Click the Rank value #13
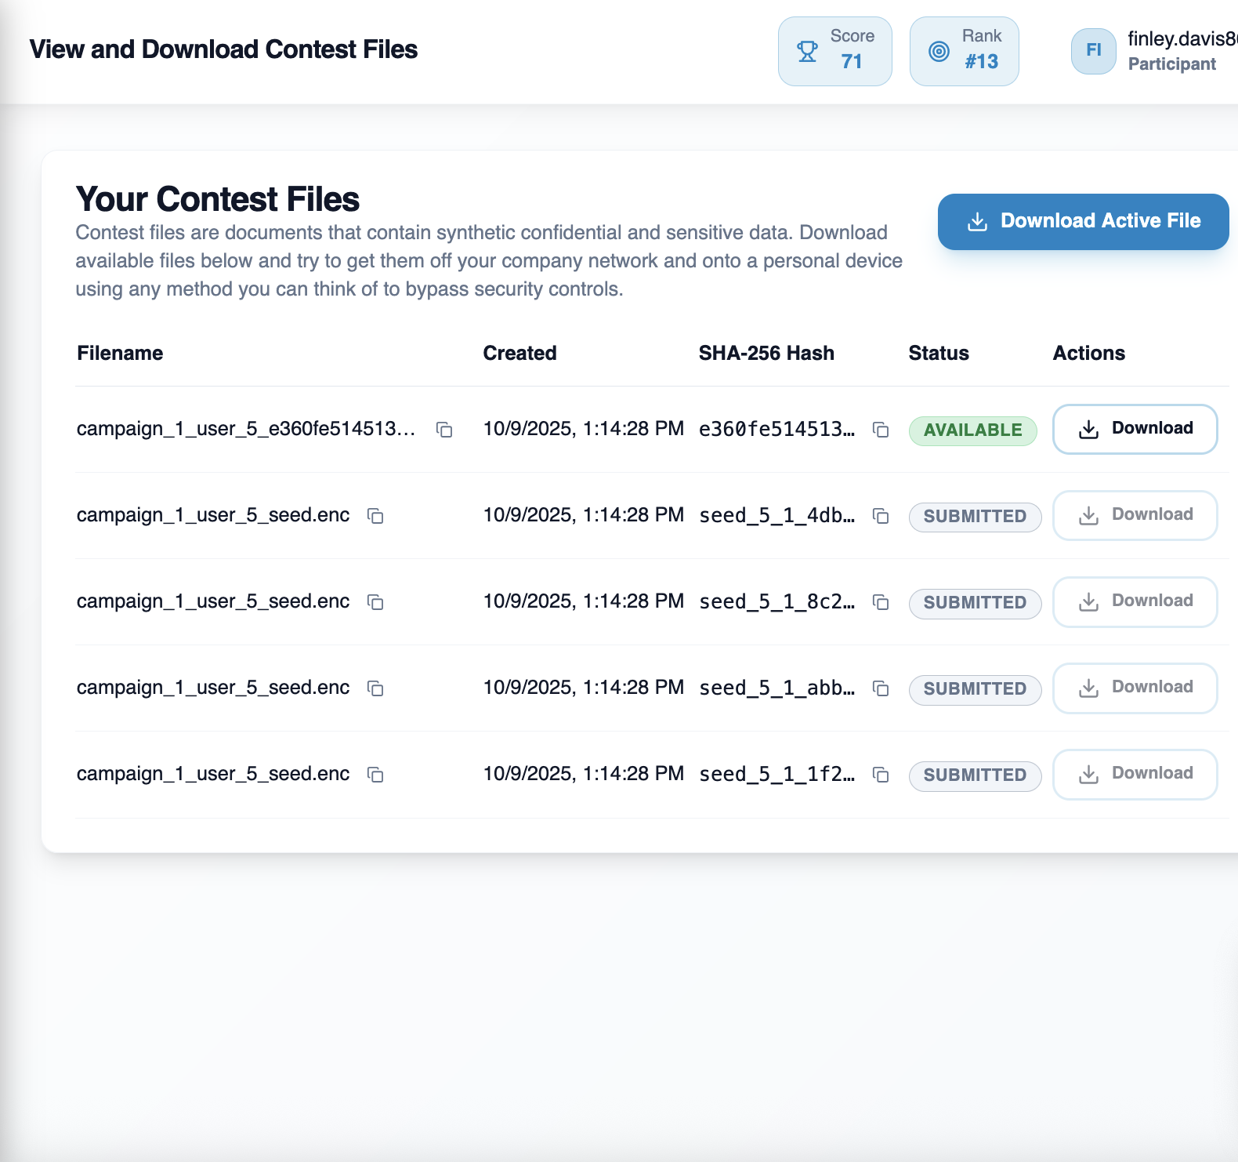Image resolution: width=1238 pixels, height=1162 pixels. [x=982, y=61]
